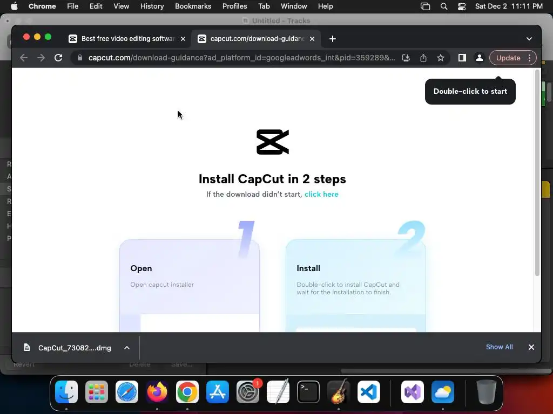Launch Terminal from the Dock
Screen dimensions: 553x414
point(308,392)
